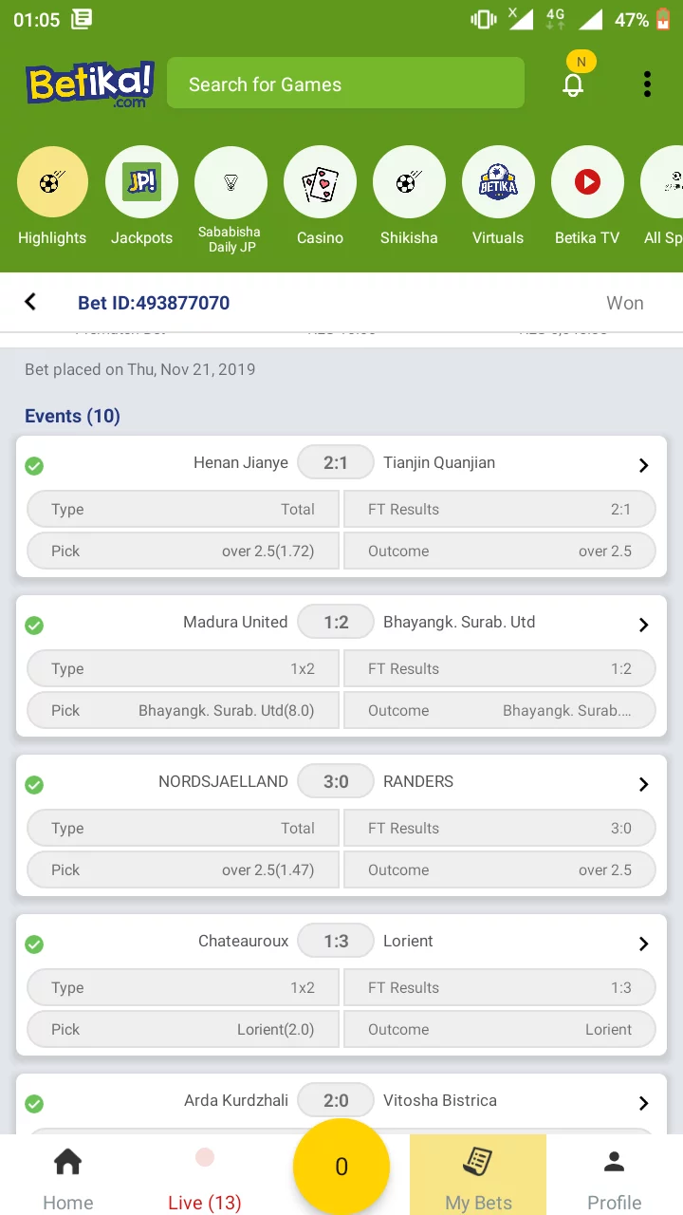The height and width of the screenshot is (1215, 683).
Task: Go back with the back arrow
Action: (30, 302)
